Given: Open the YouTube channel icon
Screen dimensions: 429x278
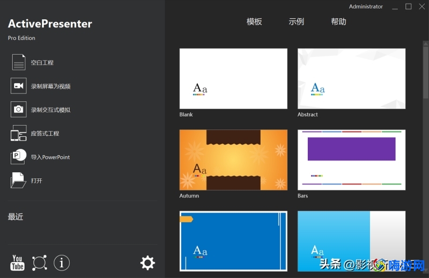Looking at the screenshot, I should [18, 263].
